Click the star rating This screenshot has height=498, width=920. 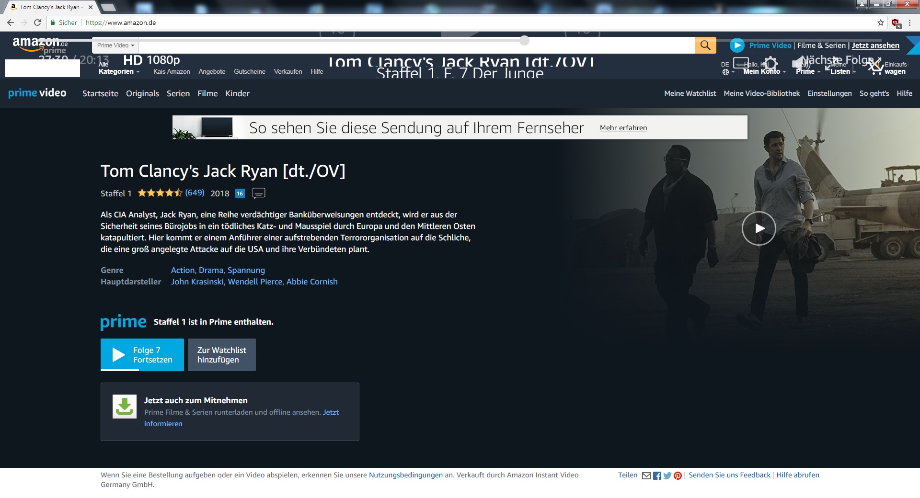tap(160, 193)
